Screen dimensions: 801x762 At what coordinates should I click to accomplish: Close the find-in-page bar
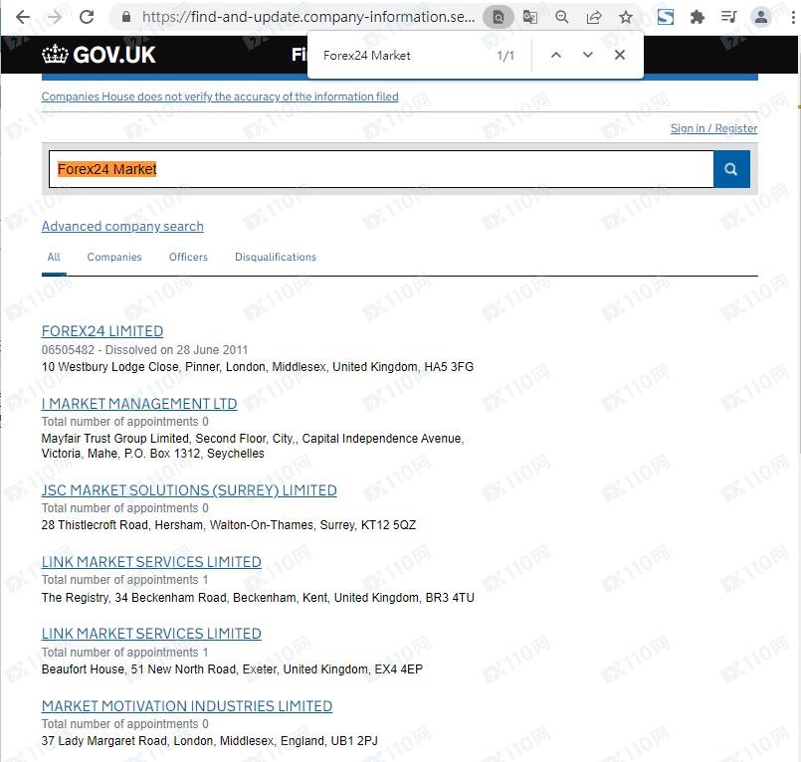(620, 55)
